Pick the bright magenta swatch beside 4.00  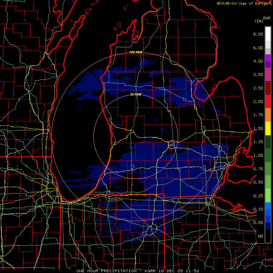[268, 58]
